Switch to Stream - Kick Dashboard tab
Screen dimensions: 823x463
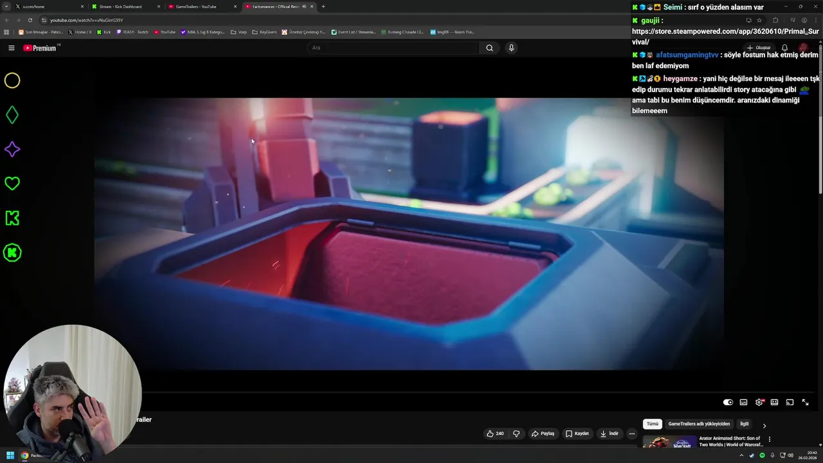coord(125,6)
